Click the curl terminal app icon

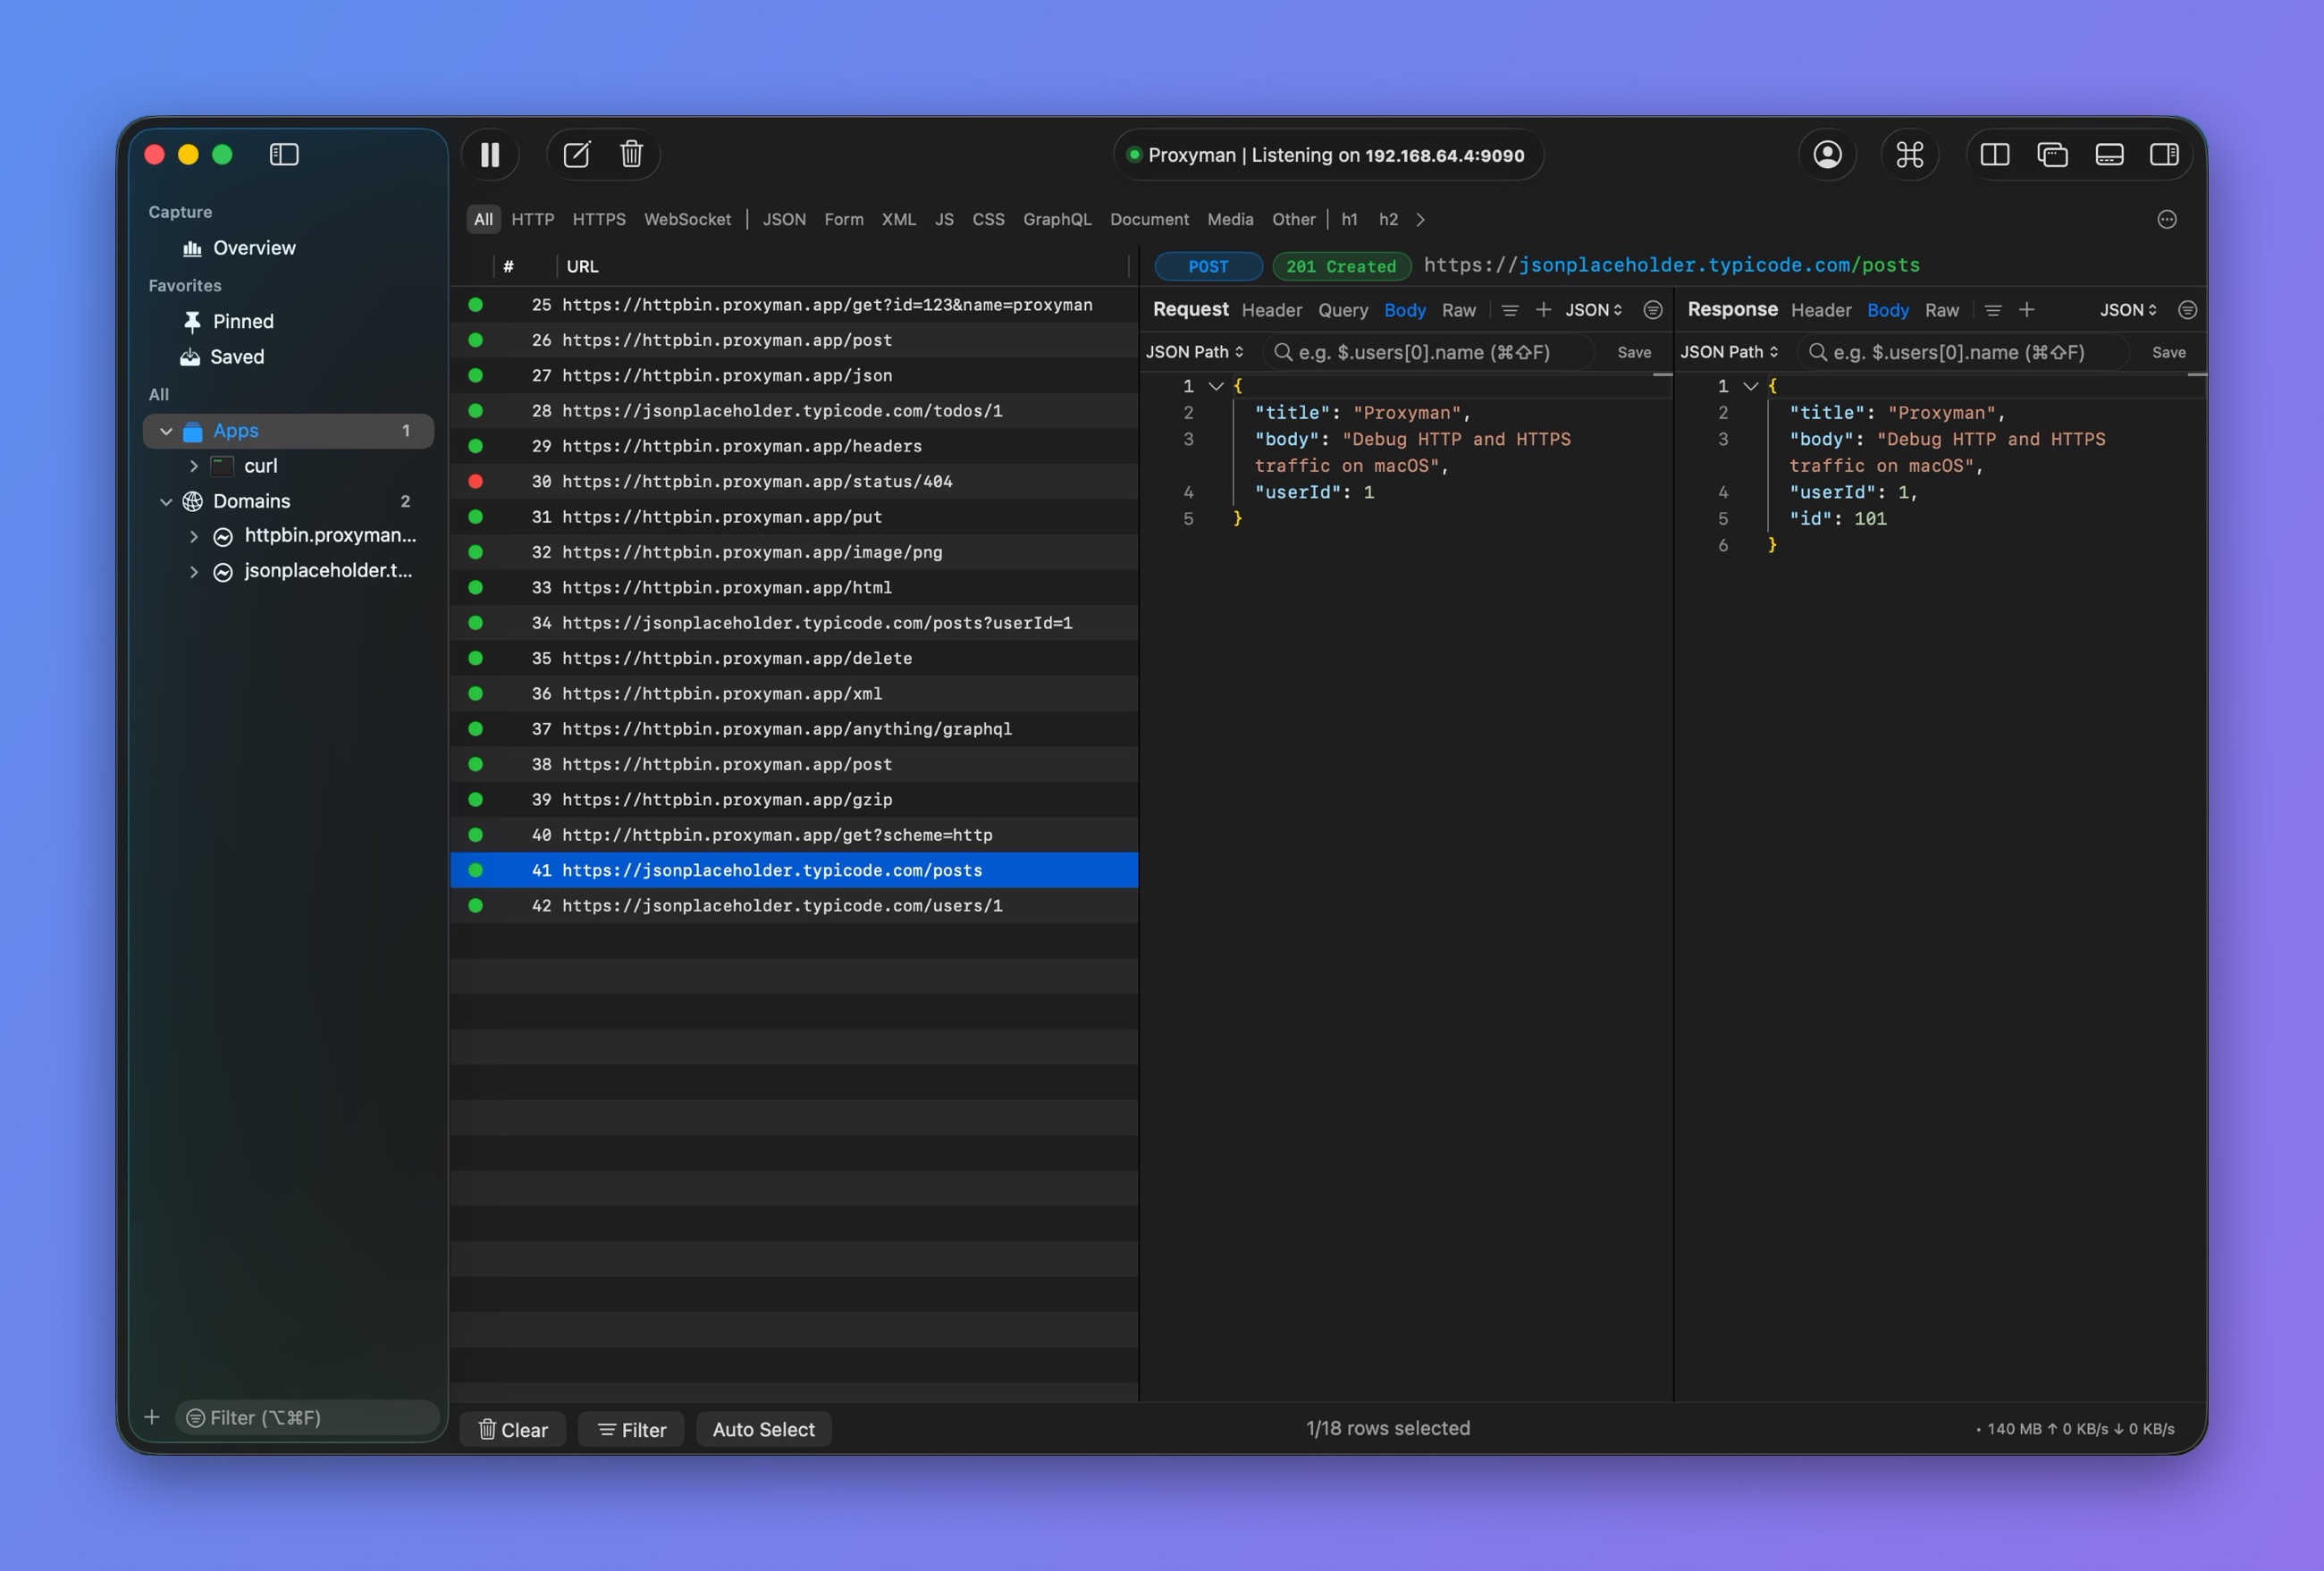coord(223,466)
